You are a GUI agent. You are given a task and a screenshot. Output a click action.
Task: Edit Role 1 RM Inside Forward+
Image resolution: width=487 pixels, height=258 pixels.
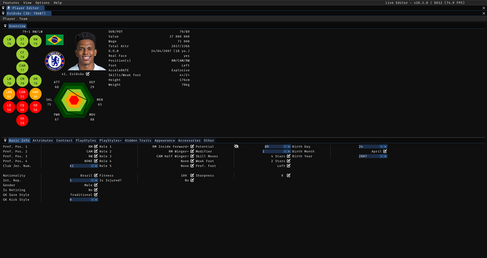click(192, 147)
